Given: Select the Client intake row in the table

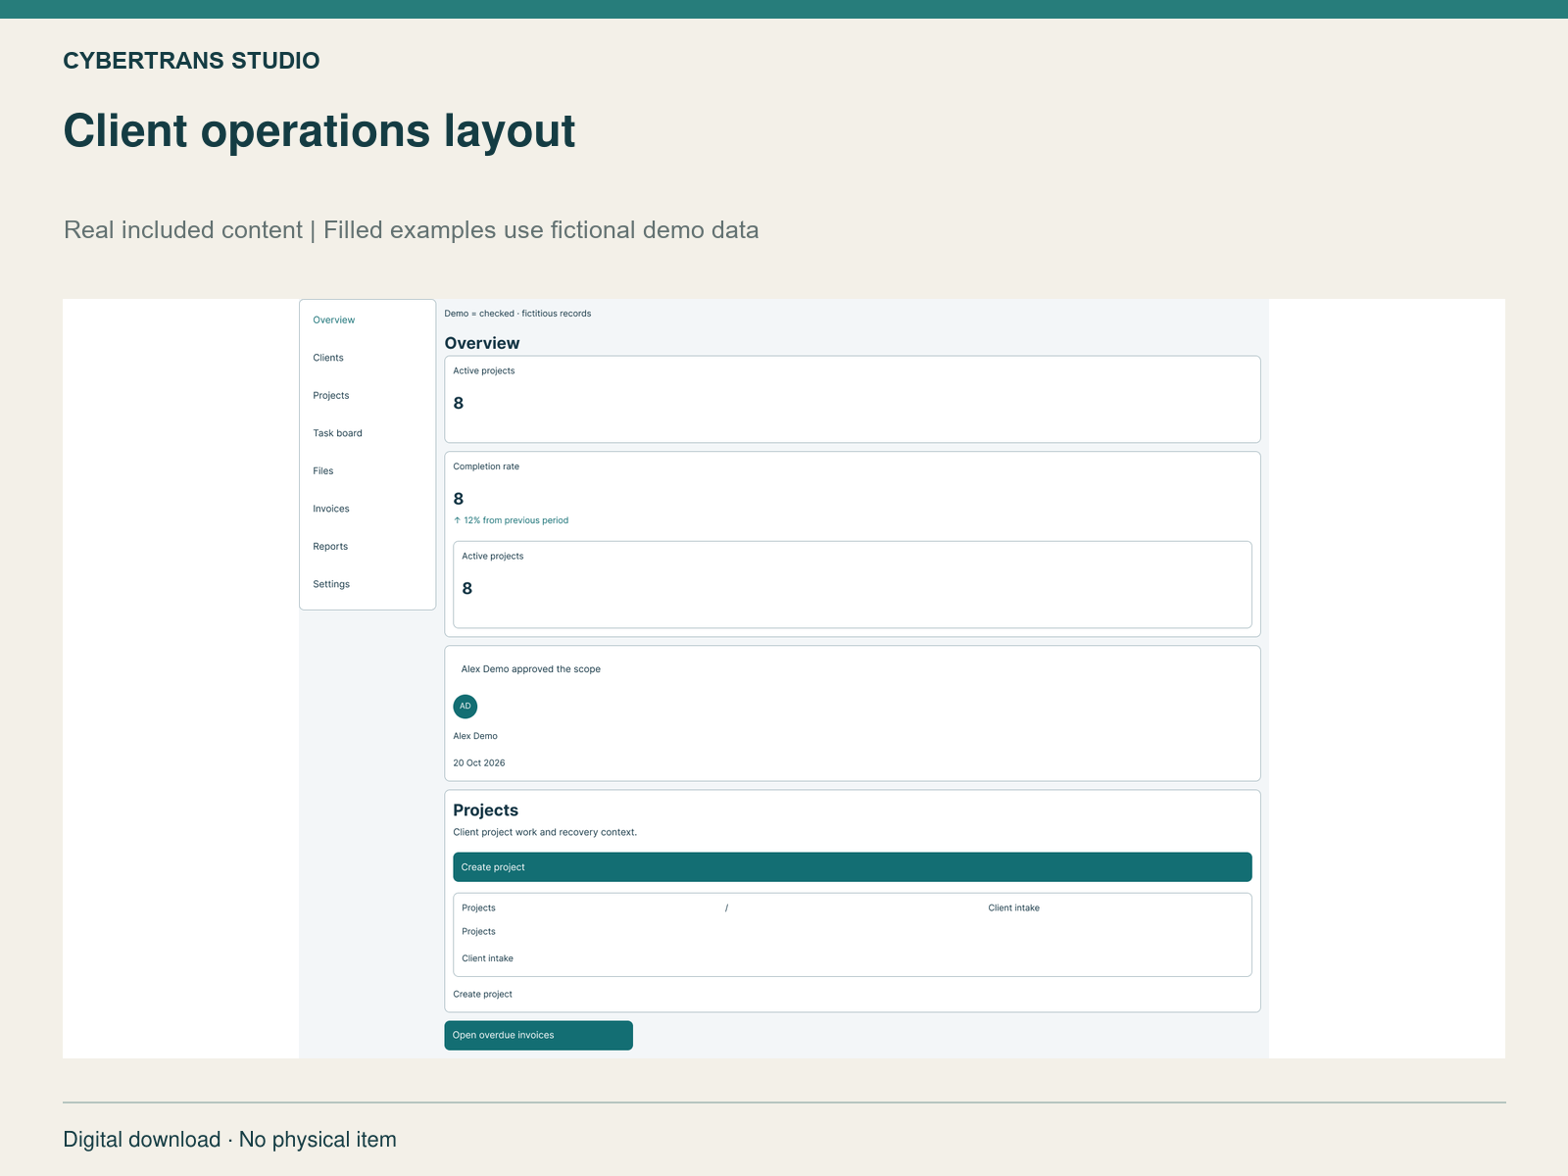Looking at the screenshot, I should pyautogui.click(x=487, y=958).
